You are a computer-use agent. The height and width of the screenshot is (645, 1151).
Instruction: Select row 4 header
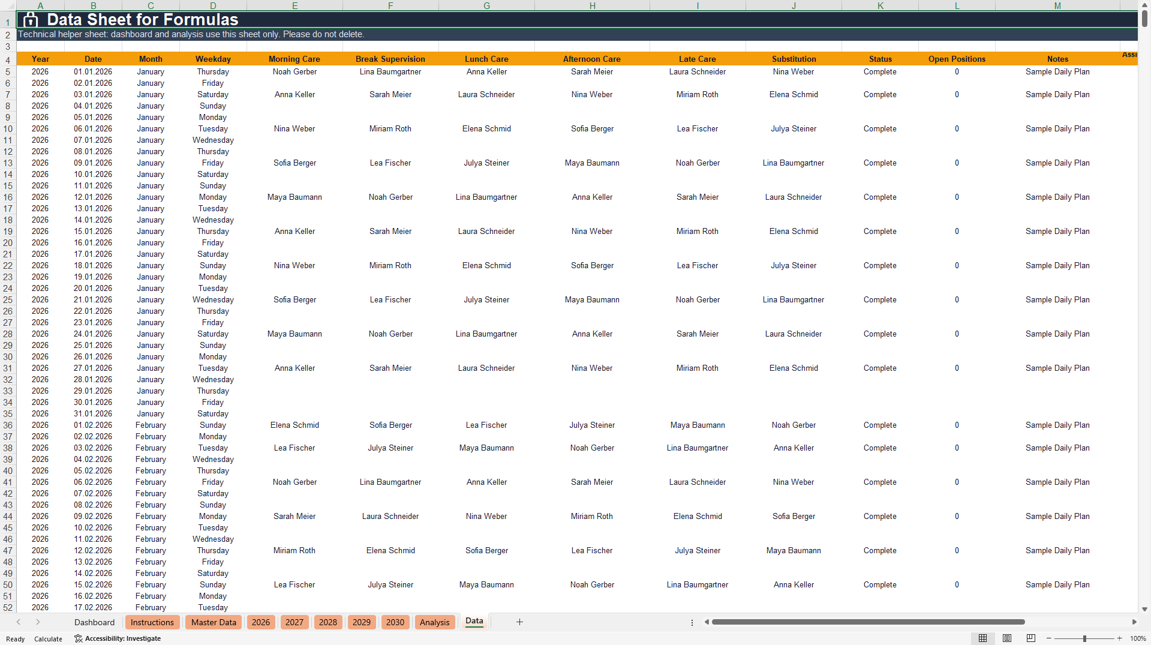pos(8,59)
